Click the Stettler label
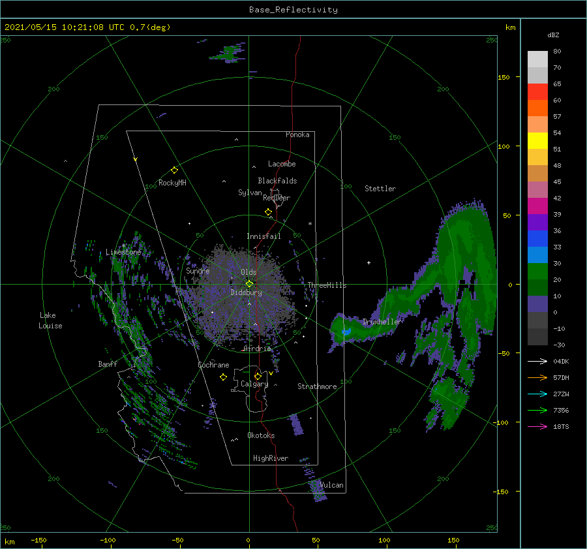The image size is (587, 549). [x=380, y=189]
